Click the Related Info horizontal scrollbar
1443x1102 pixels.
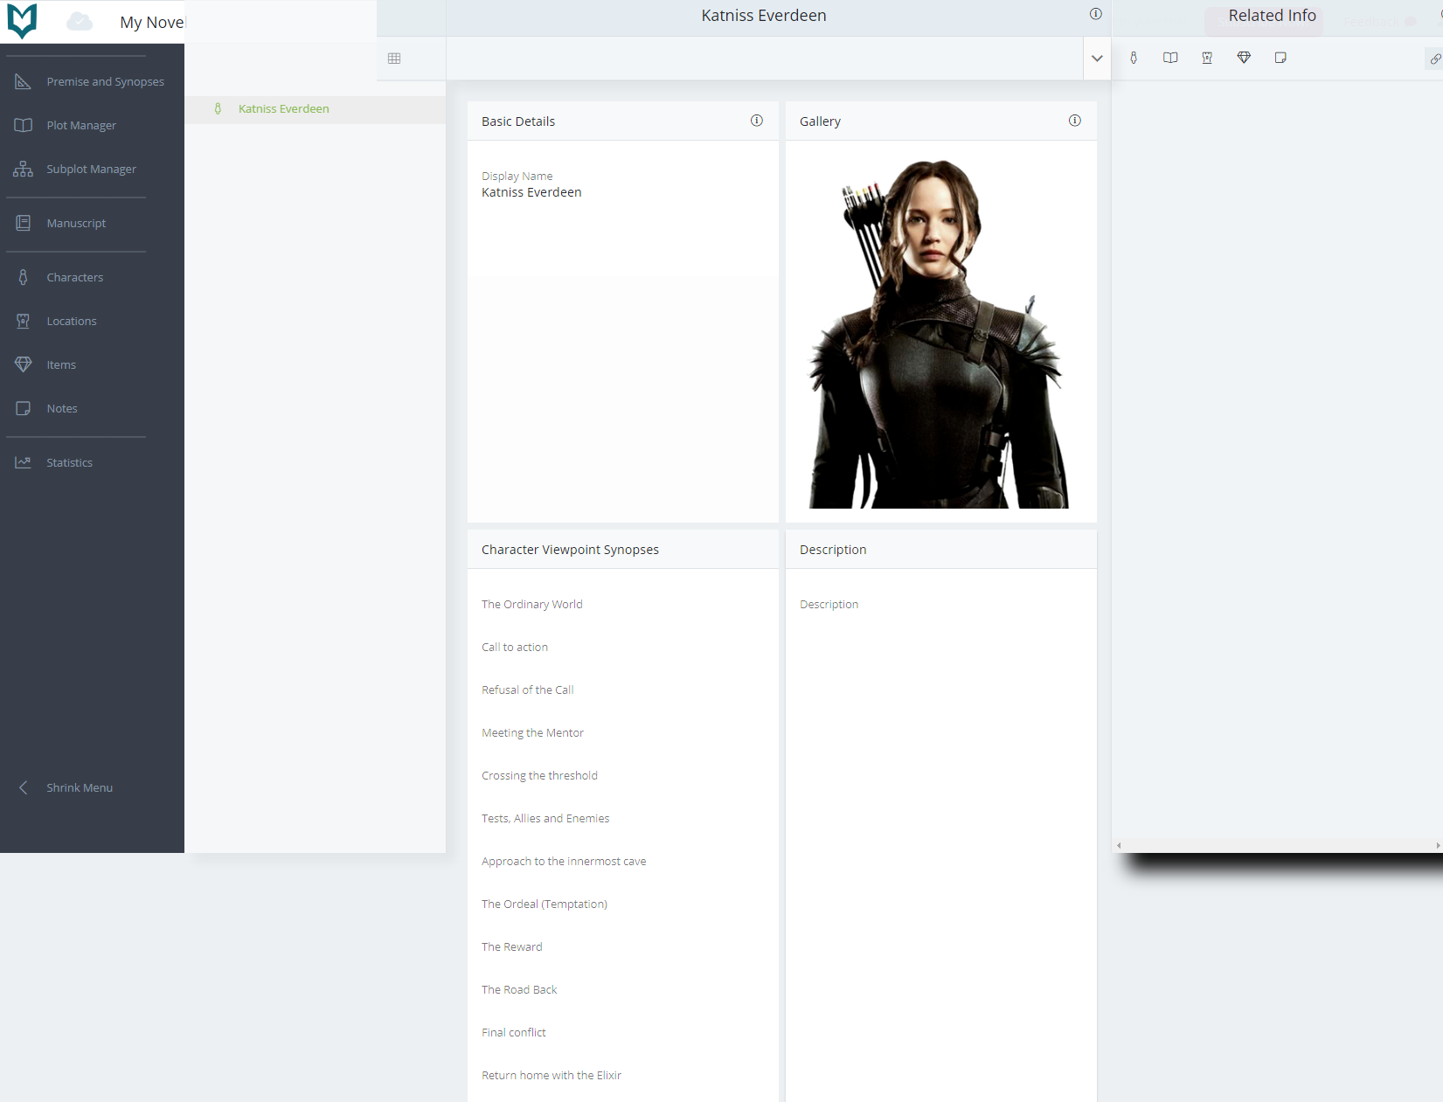(x=1278, y=845)
